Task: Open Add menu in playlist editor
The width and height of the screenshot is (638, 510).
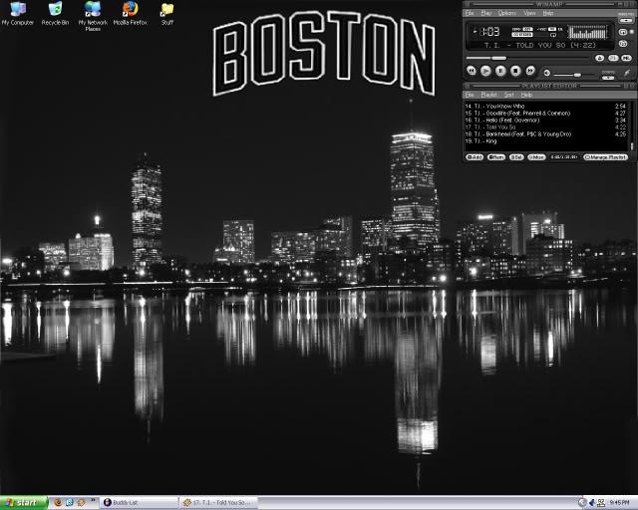Action: pyautogui.click(x=475, y=157)
